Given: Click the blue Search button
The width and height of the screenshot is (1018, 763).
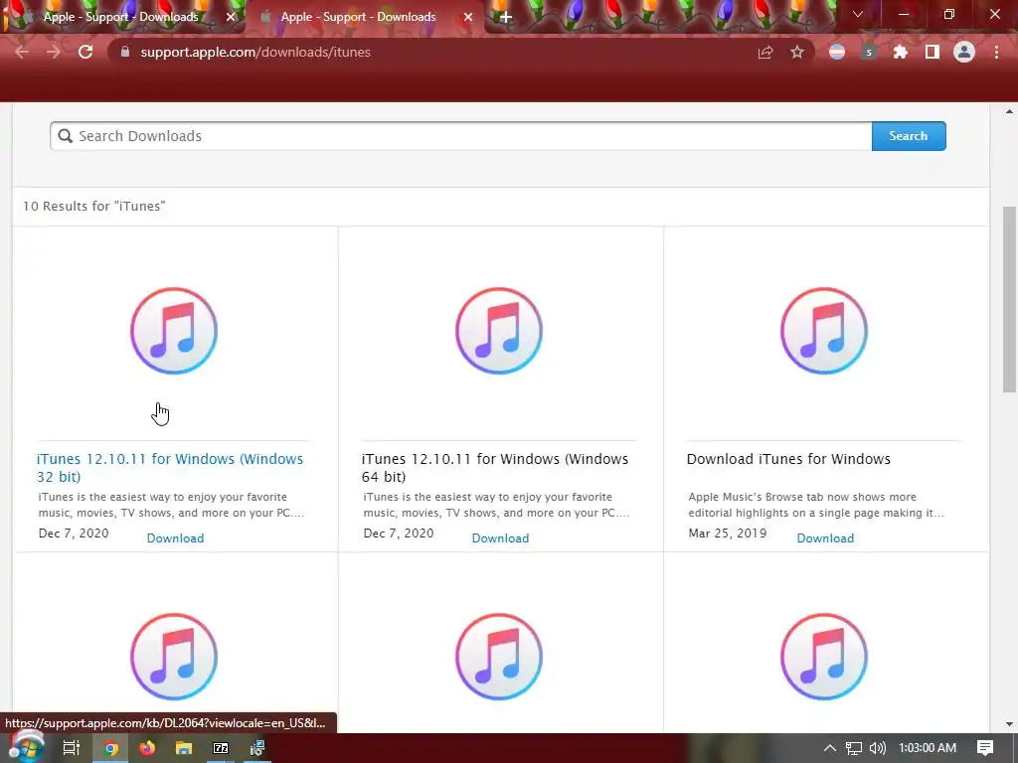Looking at the screenshot, I should coord(909,136).
